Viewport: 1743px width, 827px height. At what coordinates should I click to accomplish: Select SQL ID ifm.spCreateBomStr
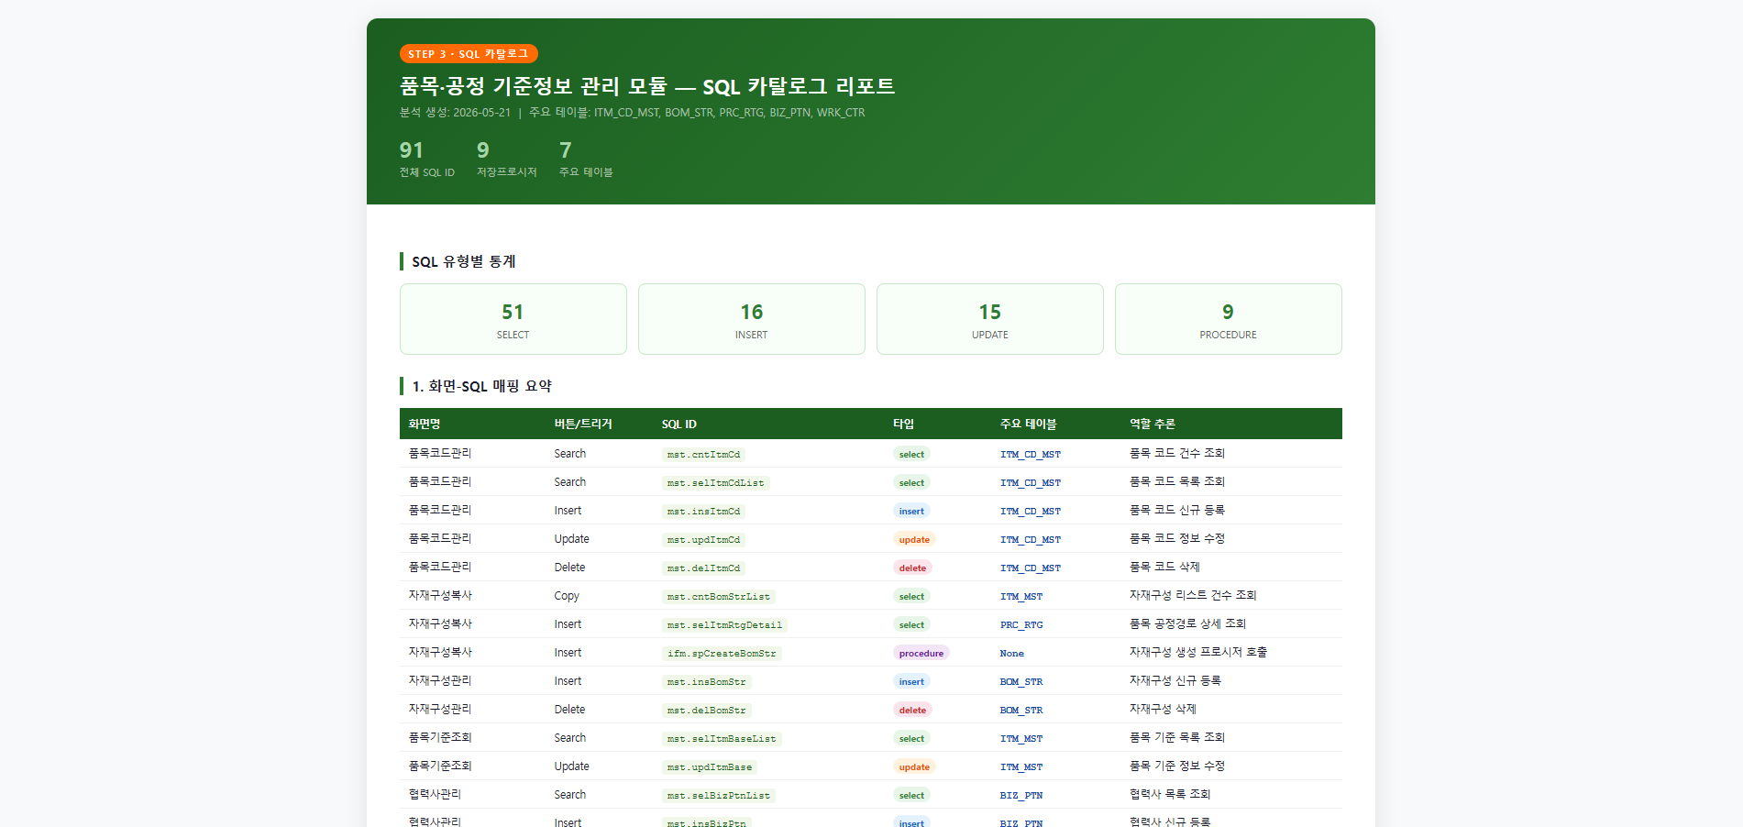click(x=722, y=654)
